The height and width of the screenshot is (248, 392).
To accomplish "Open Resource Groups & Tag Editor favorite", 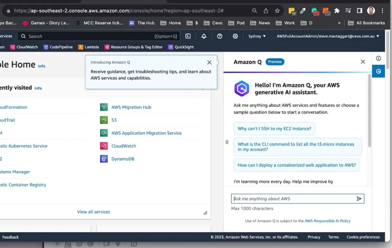I will point(134,47).
